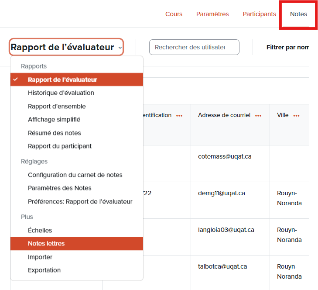Click the highlighted Notes lettres item
Screen dimensions: 318x290
click(46, 243)
